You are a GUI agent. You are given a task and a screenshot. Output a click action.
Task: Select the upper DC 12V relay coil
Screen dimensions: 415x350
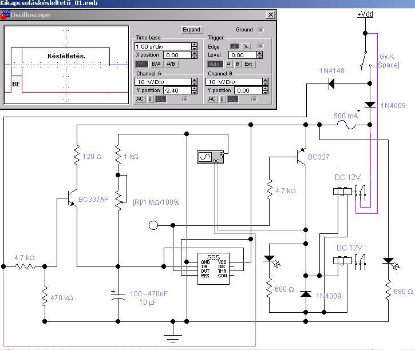342,191
